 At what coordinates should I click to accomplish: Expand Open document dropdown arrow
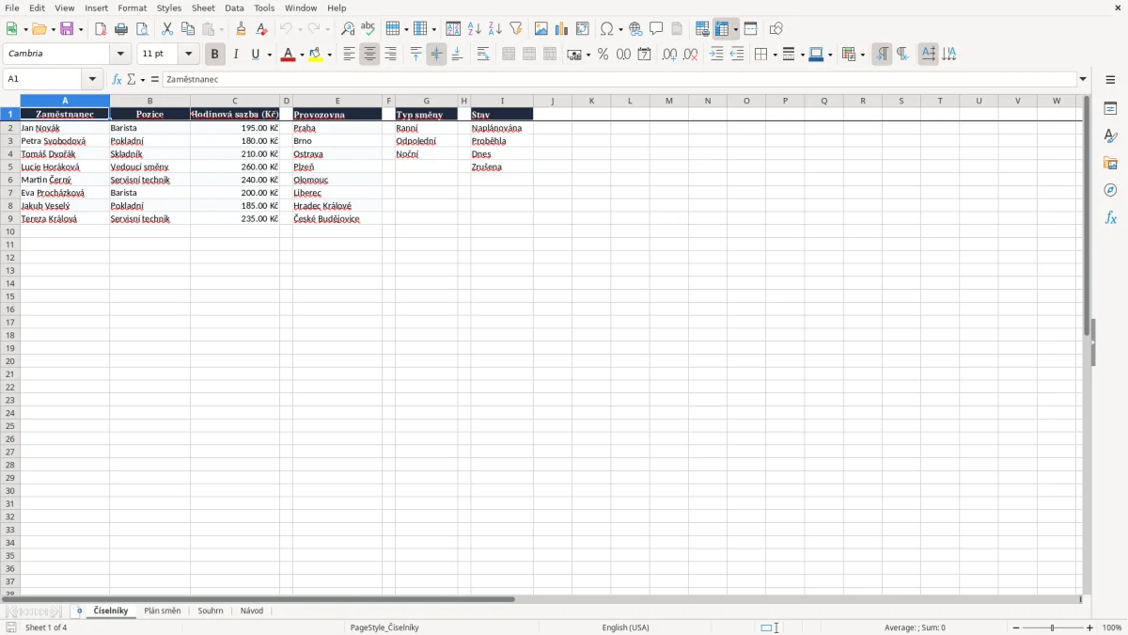coord(52,29)
